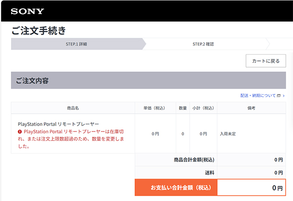This screenshot has height=201, width=293.
Task: Click the 送料 label
Action: 209,173
